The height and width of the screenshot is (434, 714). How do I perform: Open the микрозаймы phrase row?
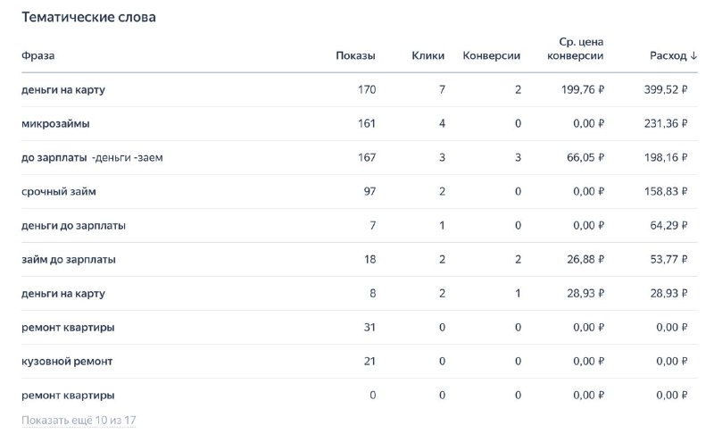(x=55, y=123)
